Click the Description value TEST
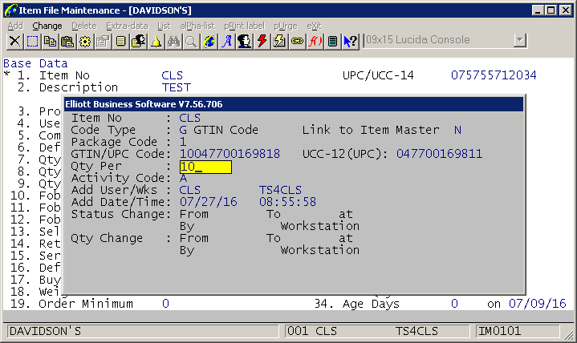The image size is (577, 343). tap(177, 87)
